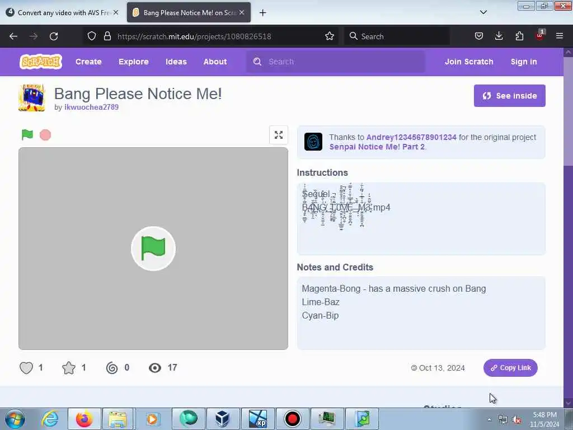View remixes via the spiral remix icon
Image resolution: width=573 pixels, height=430 pixels.
click(x=112, y=367)
